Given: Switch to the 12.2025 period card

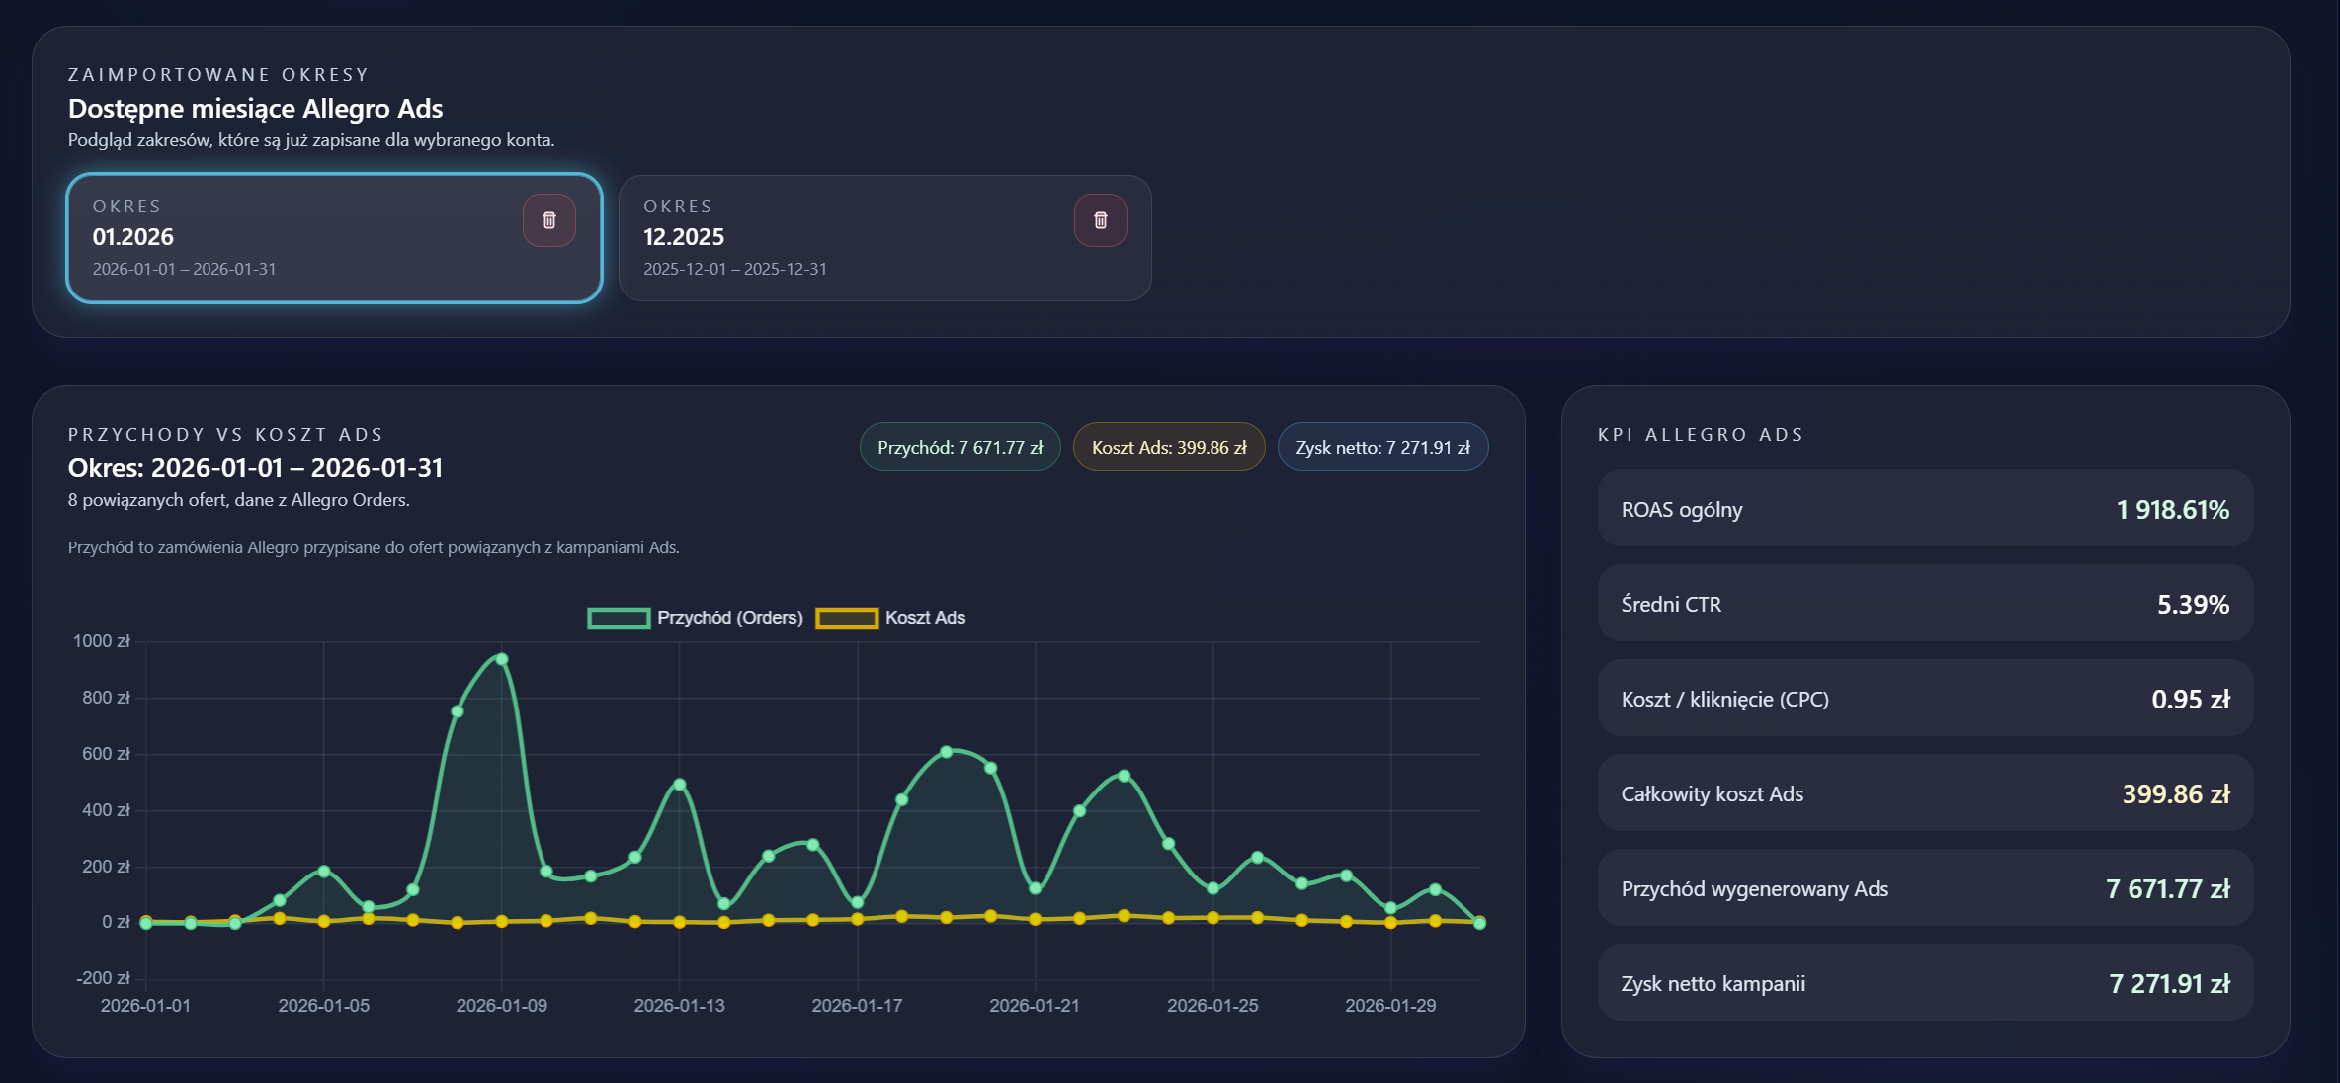Looking at the screenshot, I should pos(850,238).
